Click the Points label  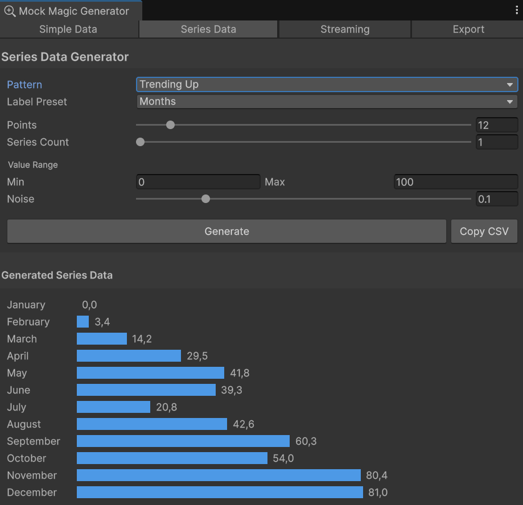(22, 125)
